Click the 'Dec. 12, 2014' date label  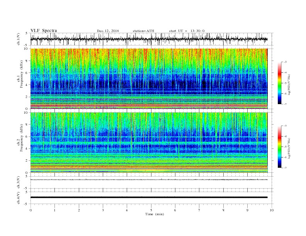pos(108,31)
